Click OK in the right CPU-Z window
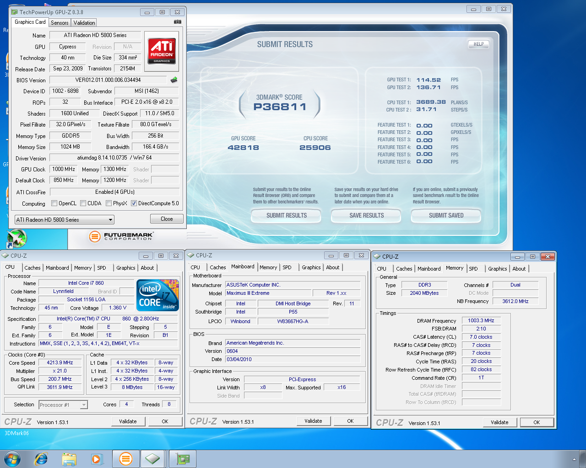 click(x=537, y=422)
